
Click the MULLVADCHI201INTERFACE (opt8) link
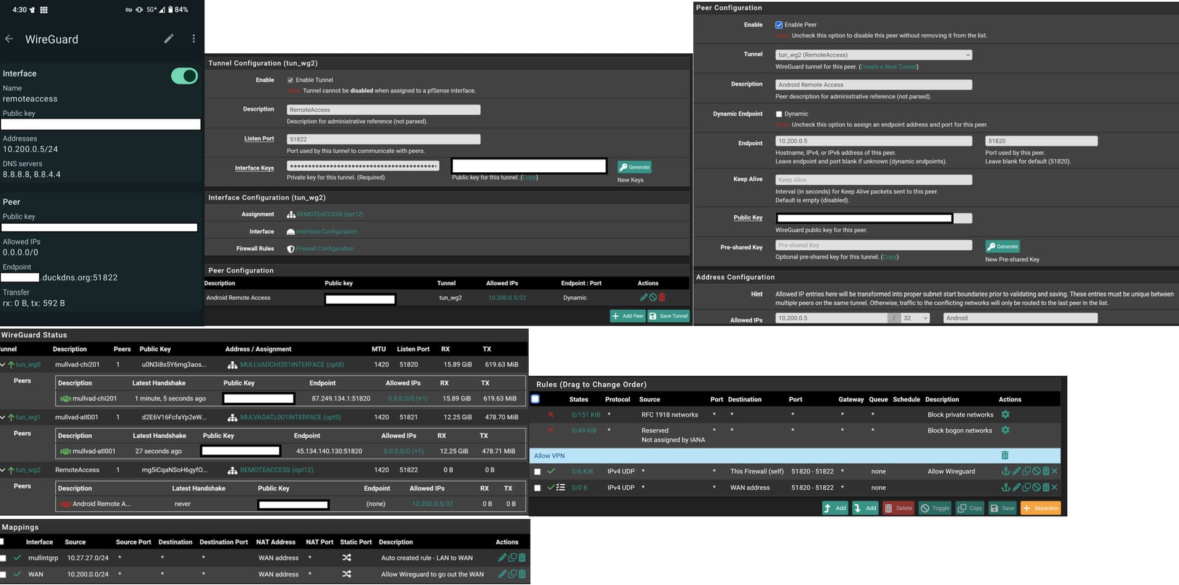tap(292, 364)
